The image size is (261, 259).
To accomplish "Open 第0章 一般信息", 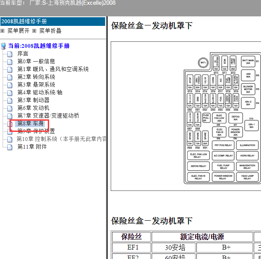I will (x=36, y=61).
